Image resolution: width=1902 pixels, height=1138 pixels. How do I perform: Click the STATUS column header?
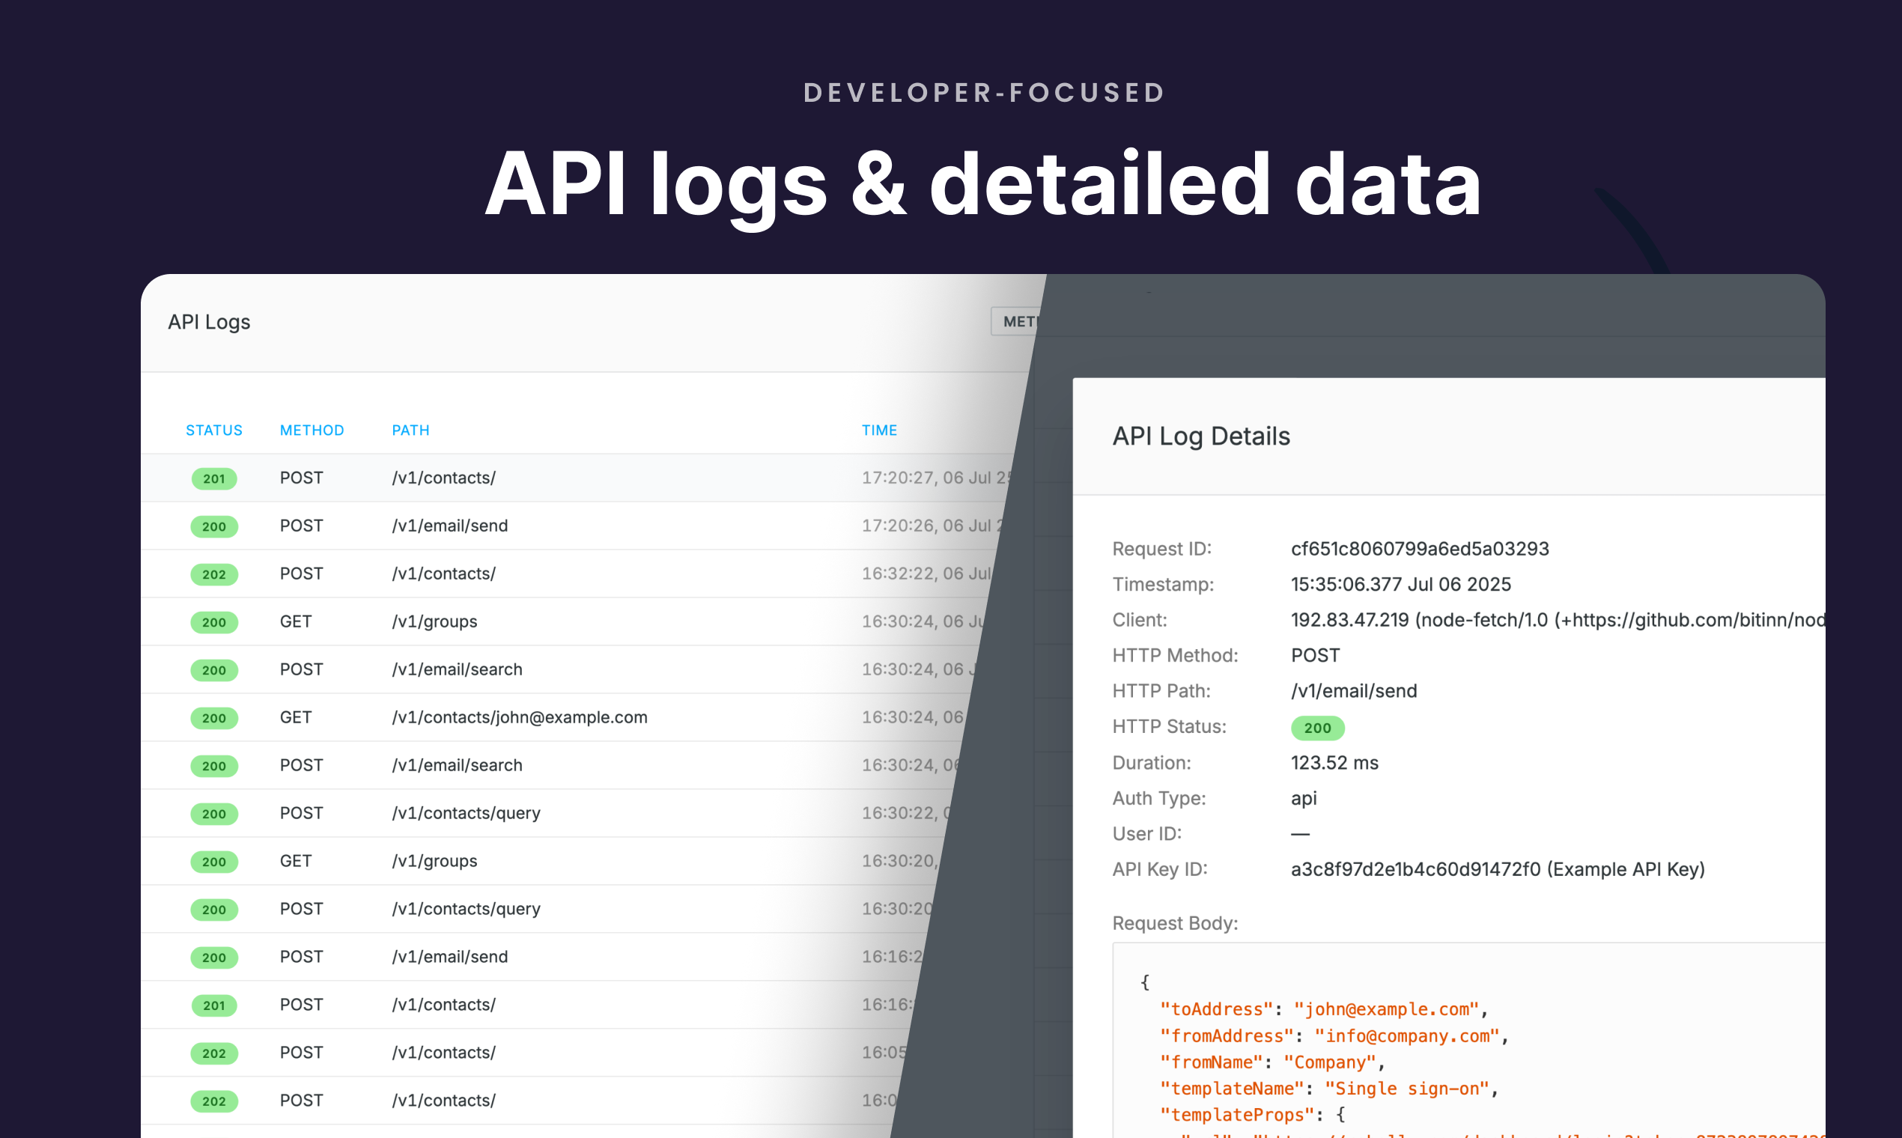coord(214,430)
